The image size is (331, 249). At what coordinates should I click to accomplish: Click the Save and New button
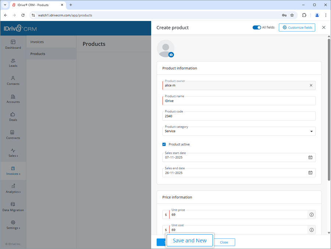[x=189, y=240]
